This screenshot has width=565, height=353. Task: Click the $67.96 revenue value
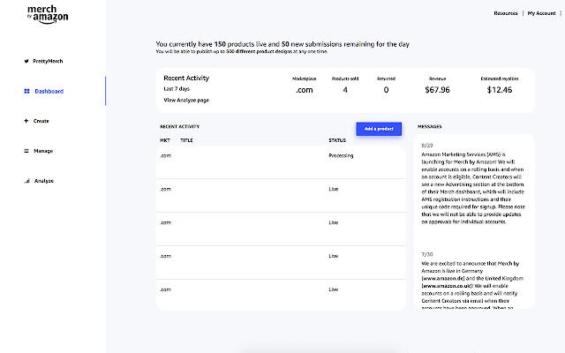point(438,90)
